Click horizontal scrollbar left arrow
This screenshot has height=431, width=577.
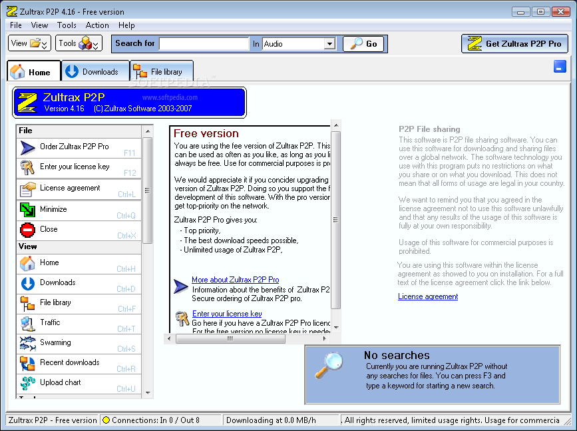(169, 338)
